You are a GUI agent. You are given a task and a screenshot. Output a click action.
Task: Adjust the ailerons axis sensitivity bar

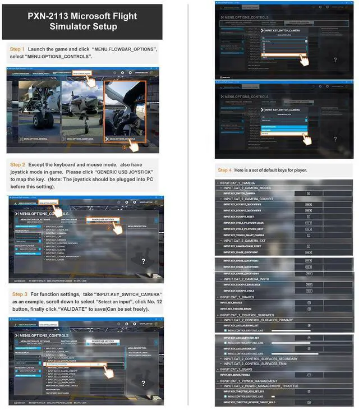(x=291, y=331)
